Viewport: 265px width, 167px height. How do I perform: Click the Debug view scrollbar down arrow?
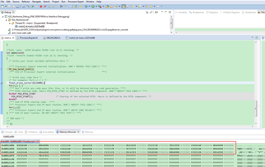click(171, 32)
